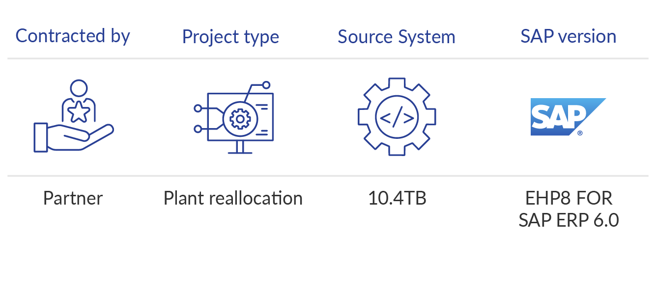Click the 10.4TB value
Image resolution: width=656 pixels, height=289 pixels.
click(397, 198)
